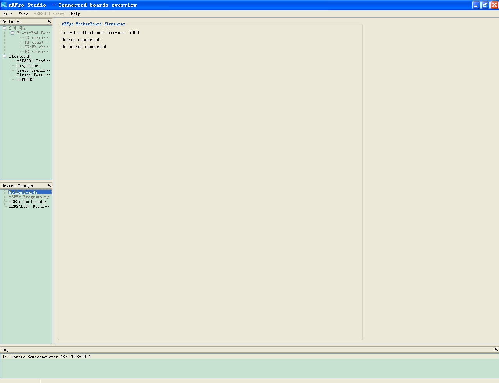This screenshot has height=383, width=499.
Task: Restore down the nRFgo Studio window
Action: coord(485,5)
